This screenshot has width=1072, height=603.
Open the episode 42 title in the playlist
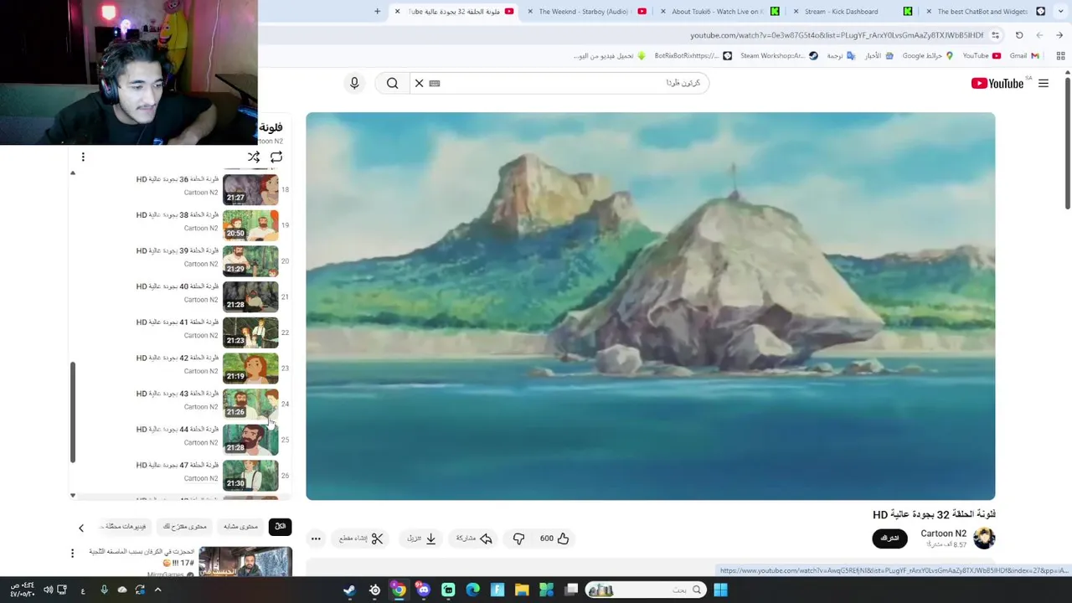point(178,358)
